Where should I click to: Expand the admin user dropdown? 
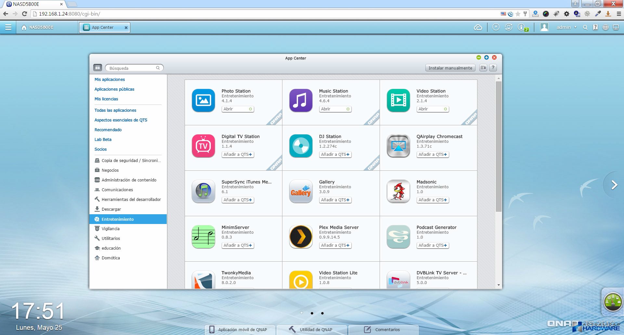(566, 28)
